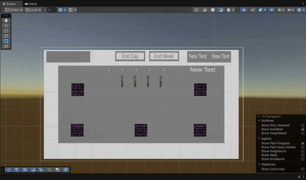Enable Show Neighbours checkbox

coord(303,151)
